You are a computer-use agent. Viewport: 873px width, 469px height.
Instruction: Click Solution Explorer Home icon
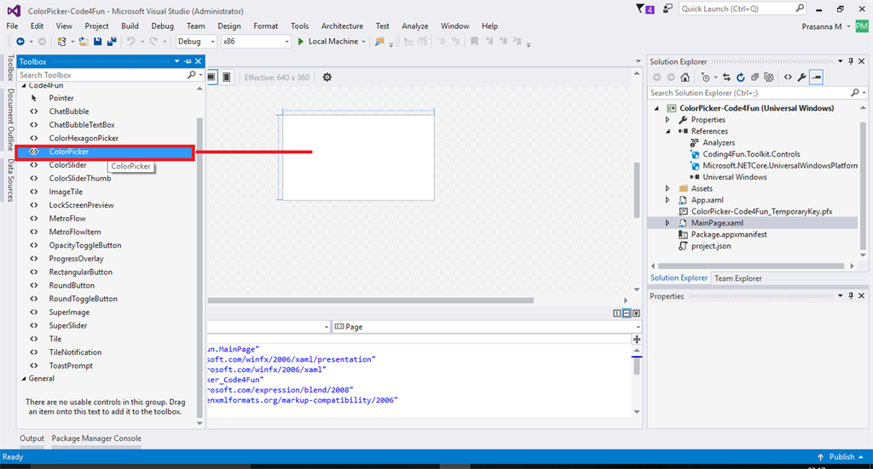685,77
